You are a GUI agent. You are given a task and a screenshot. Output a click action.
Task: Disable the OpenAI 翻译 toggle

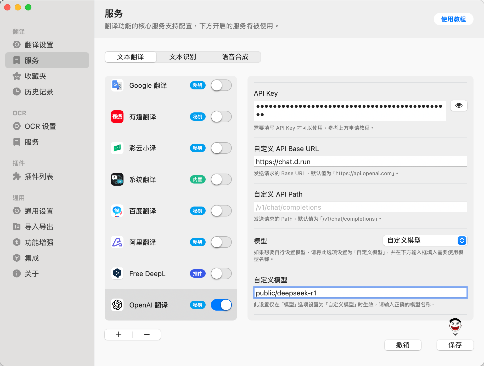[221, 305]
